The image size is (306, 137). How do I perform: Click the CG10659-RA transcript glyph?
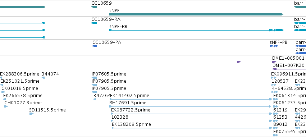[94, 23]
